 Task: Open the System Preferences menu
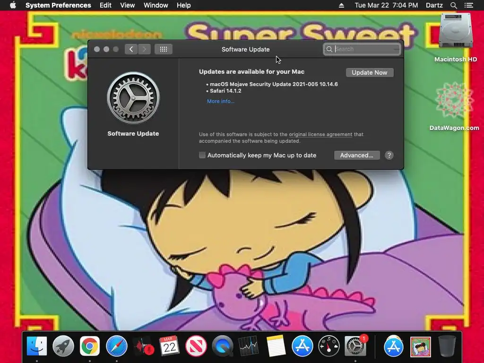pyautogui.click(x=58, y=5)
